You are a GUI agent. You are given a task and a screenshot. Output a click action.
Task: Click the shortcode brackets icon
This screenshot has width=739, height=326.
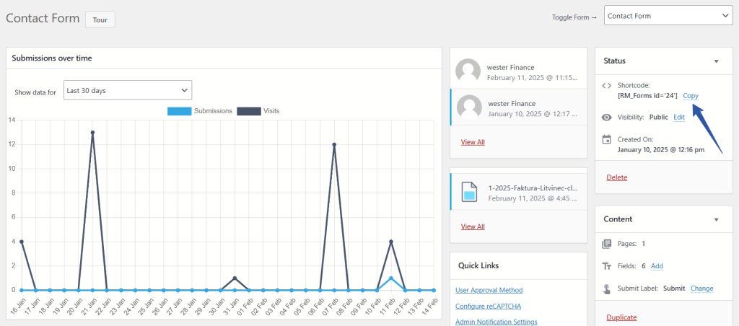(x=606, y=85)
